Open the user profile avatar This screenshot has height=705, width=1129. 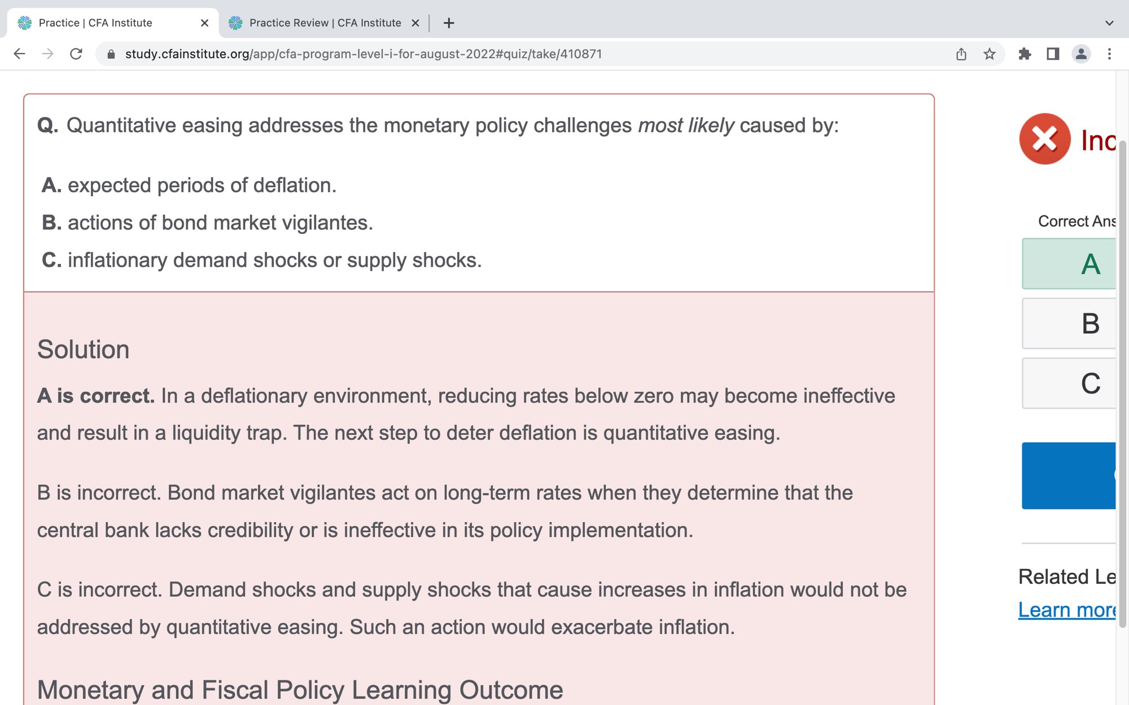pyautogui.click(x=1081, y=54)
